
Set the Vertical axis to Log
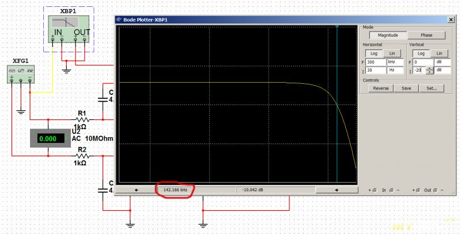pos(422,53)
